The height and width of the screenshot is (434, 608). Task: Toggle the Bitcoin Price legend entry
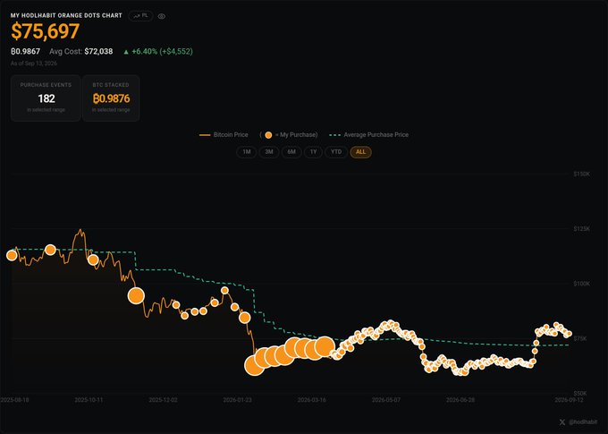[224, 135]
